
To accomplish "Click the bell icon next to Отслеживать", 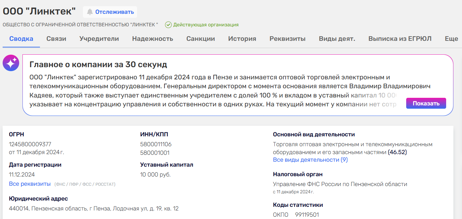I will [89, 12].
